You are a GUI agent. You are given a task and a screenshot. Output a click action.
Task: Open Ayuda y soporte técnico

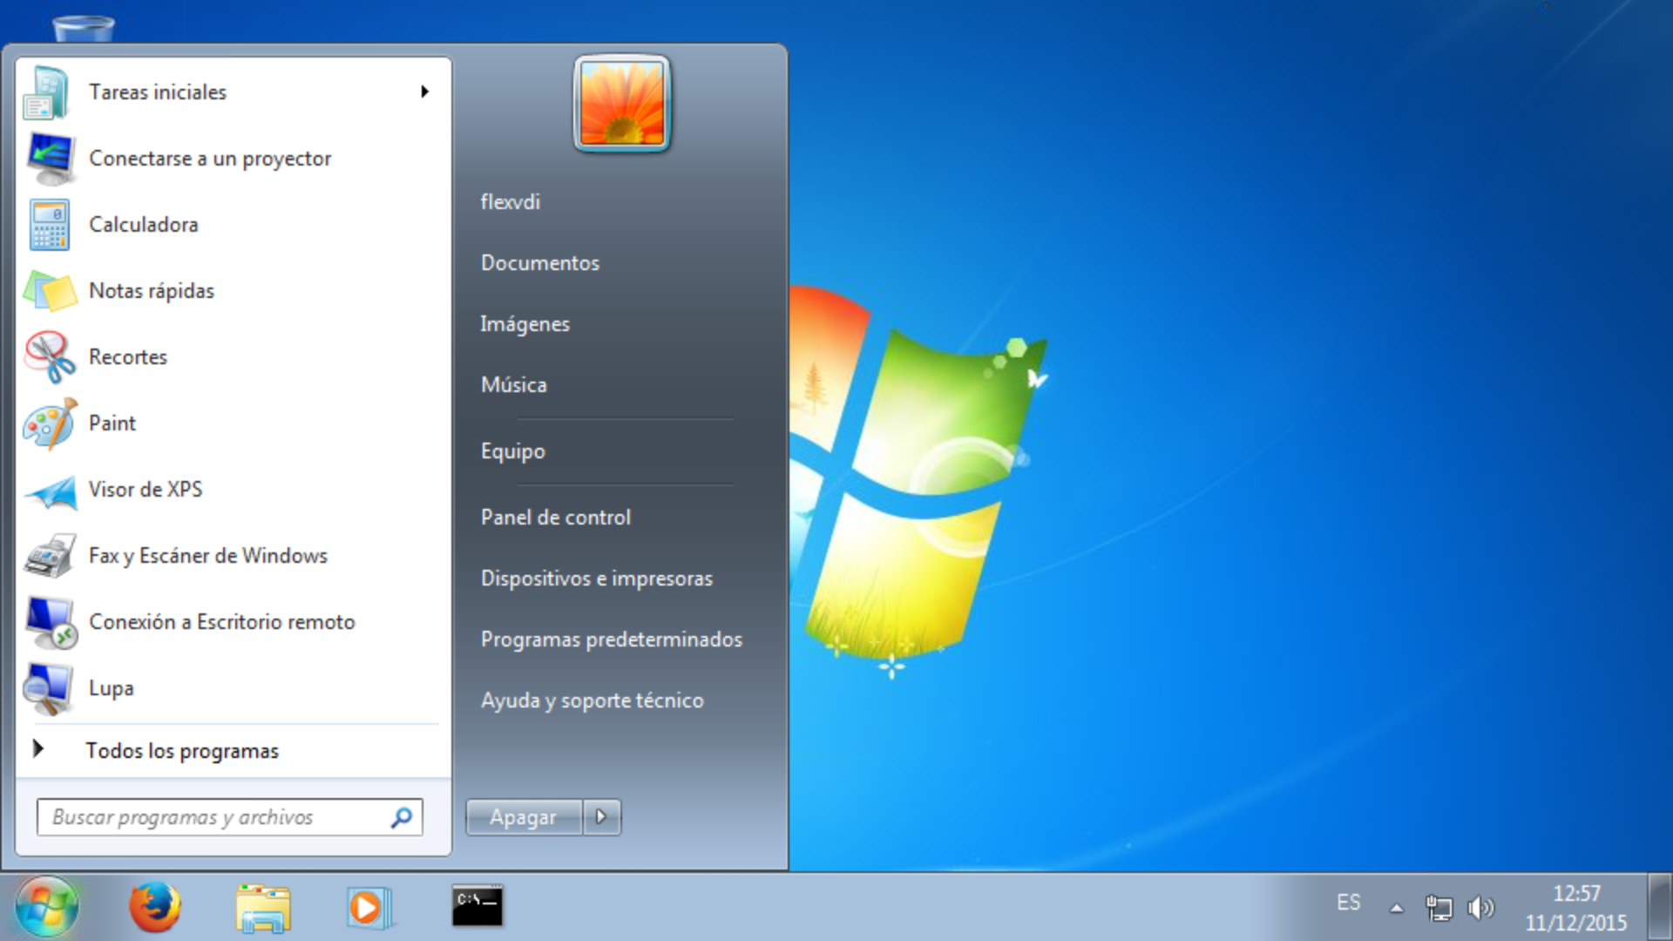[x=593, y=701]
